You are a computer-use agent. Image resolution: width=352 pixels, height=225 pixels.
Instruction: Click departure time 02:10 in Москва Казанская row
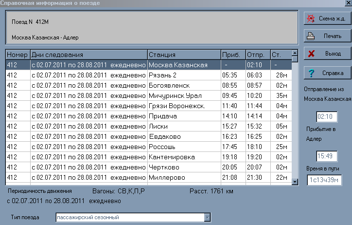[x=258, y=65]
